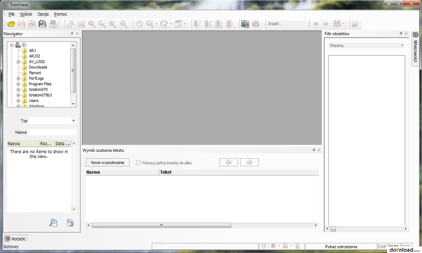The height and width of the screenshot is (253, 422).
Task: Click the folder tree vertical scrollbar thumb
Action: pyautogui.click(x=73, y=71)
